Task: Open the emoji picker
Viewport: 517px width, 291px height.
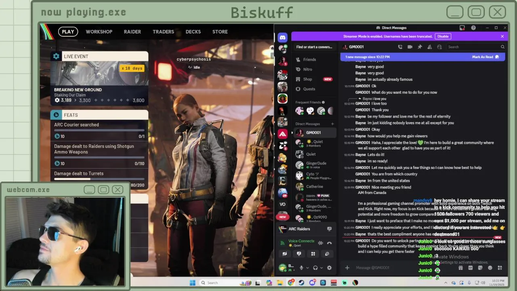Action: tap(490, 268)
